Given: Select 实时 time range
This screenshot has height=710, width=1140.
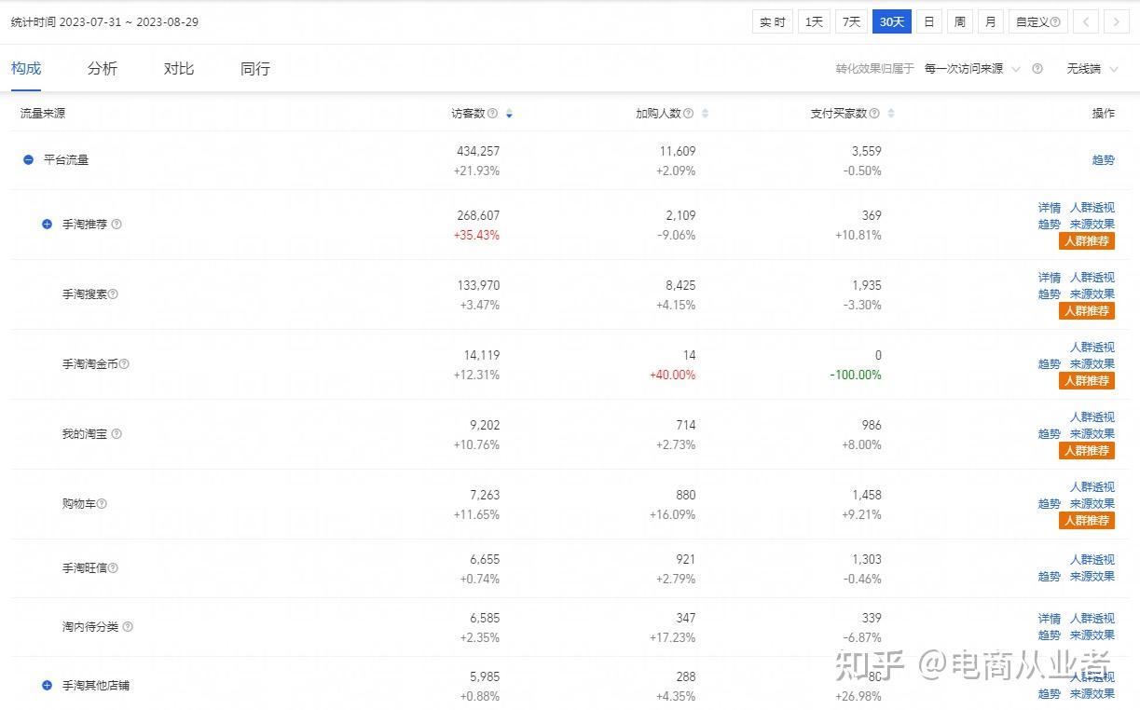Looking at the screenshot, I should coord(773,21).
